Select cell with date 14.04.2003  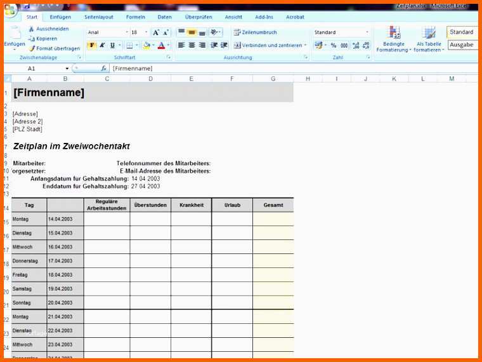tap(65, 219)
